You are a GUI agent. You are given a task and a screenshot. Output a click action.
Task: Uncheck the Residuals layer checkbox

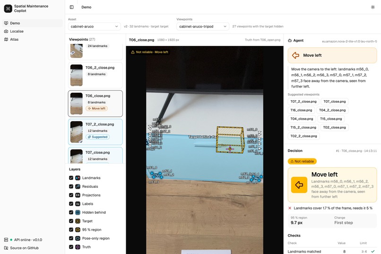[x=71, y=186]
